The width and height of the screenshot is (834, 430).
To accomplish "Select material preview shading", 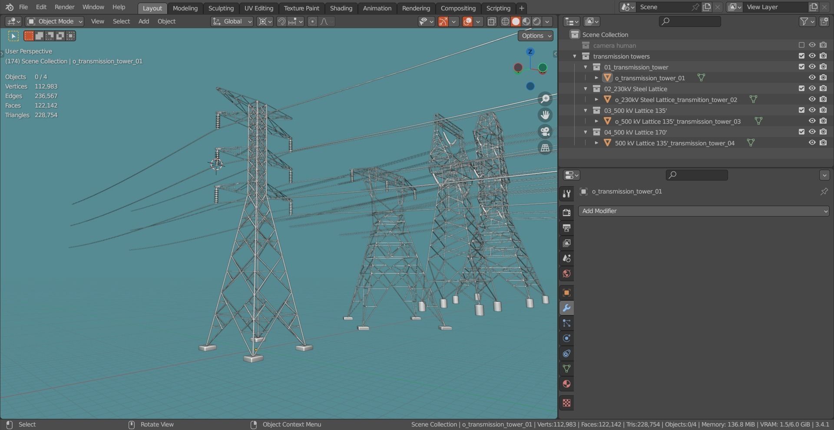I will [526, 21].
